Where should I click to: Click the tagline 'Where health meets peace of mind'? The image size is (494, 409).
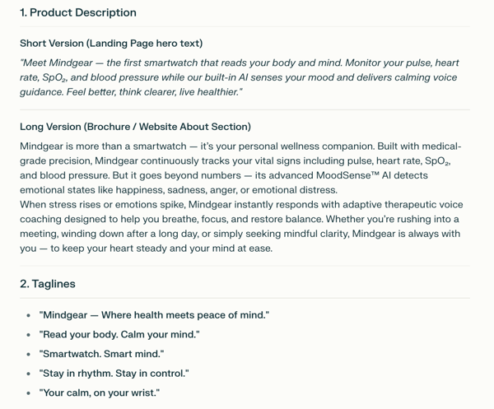pos(184,315)
